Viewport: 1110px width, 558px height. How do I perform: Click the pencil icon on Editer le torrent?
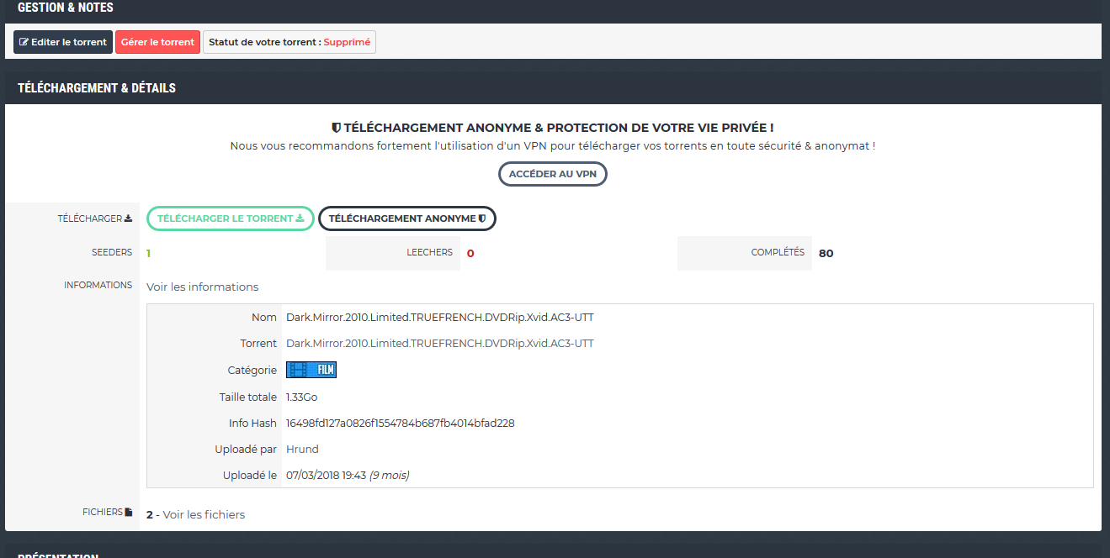[24, 42]
